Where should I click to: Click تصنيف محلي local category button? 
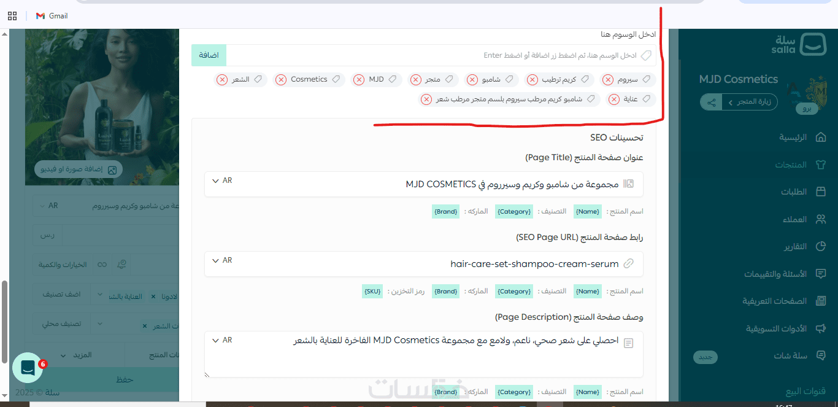pos(61,323)
